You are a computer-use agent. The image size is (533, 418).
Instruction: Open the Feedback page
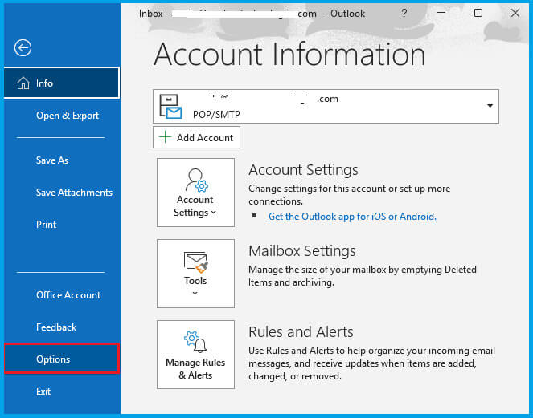[x=56, y=327]
